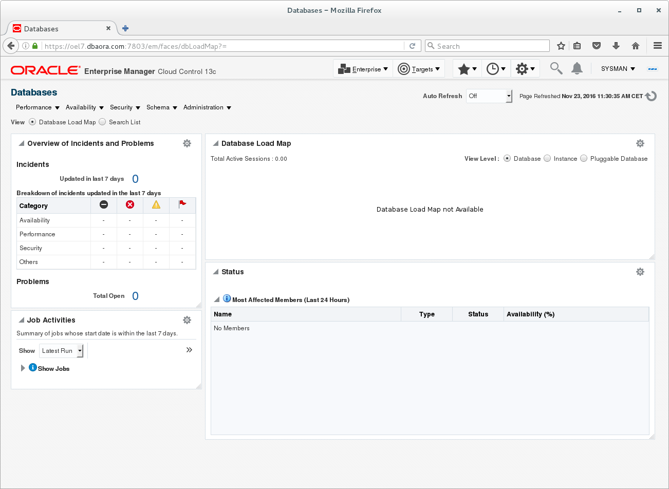
Task: Set View Level to Instance
Action: [547, 158]
